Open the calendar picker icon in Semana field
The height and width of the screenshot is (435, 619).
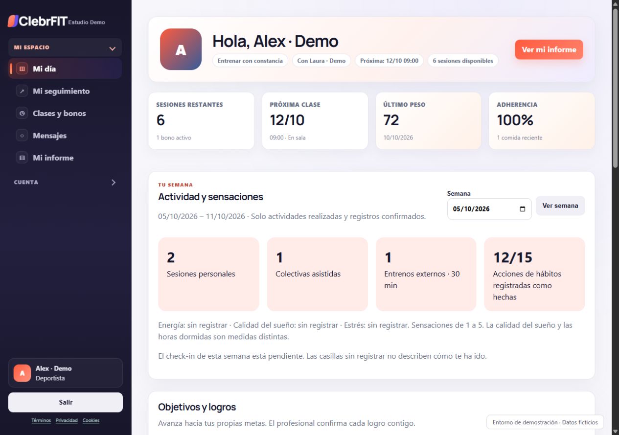point(522,209)
